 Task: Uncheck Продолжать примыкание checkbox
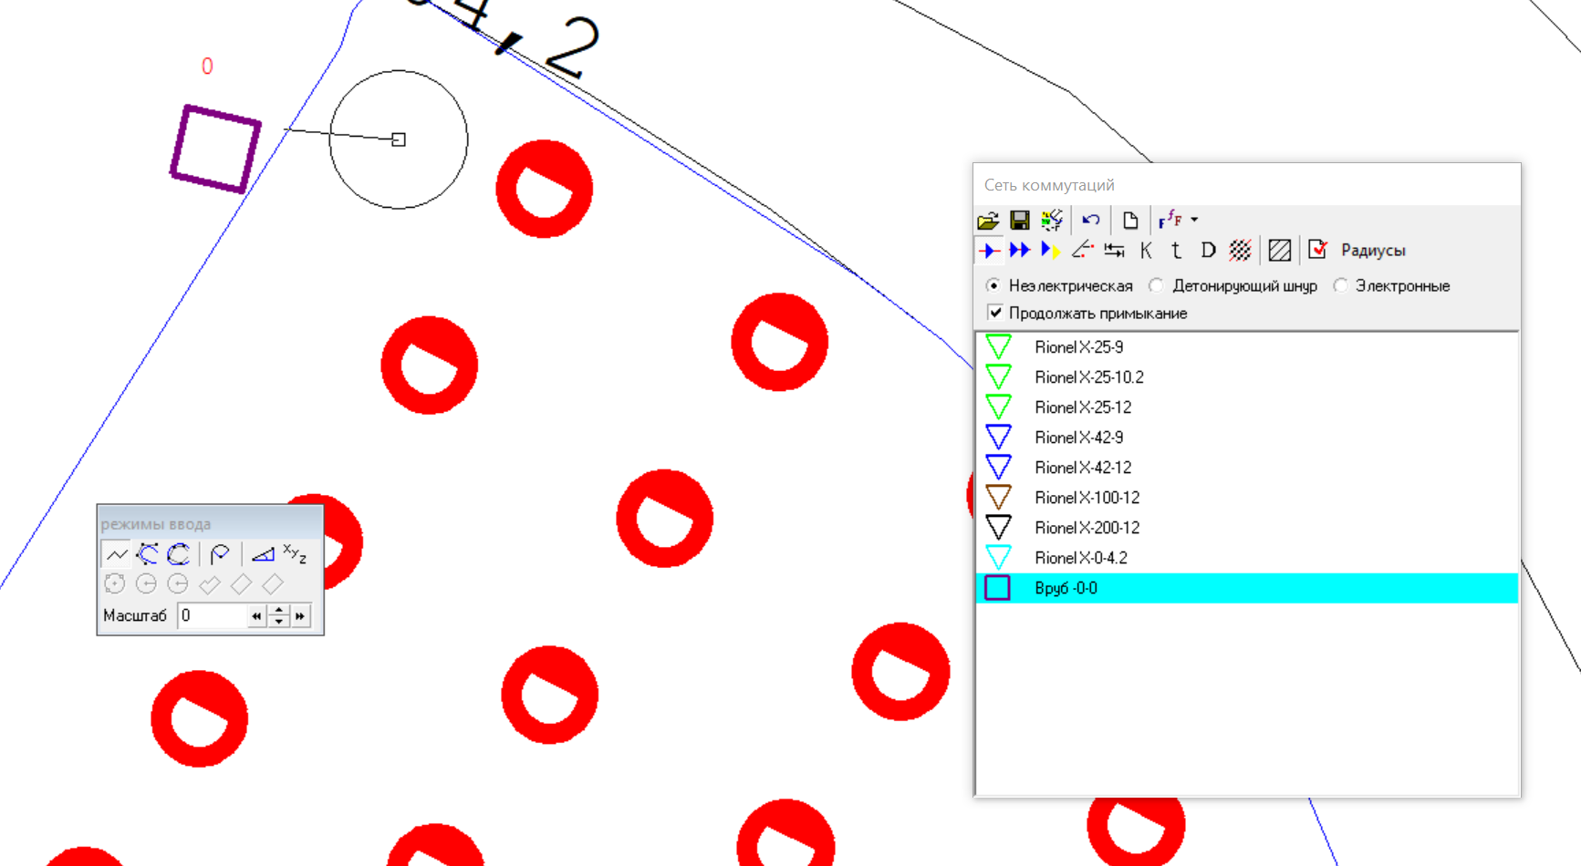tap(995, 313)
